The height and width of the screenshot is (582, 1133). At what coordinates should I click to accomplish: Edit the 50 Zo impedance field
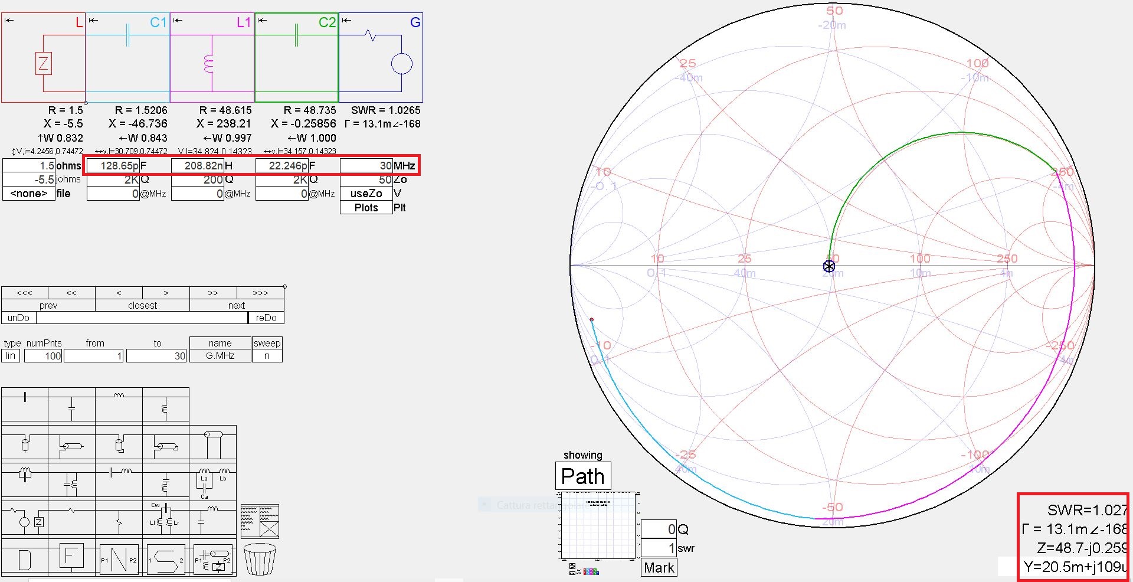click(366, 179)
